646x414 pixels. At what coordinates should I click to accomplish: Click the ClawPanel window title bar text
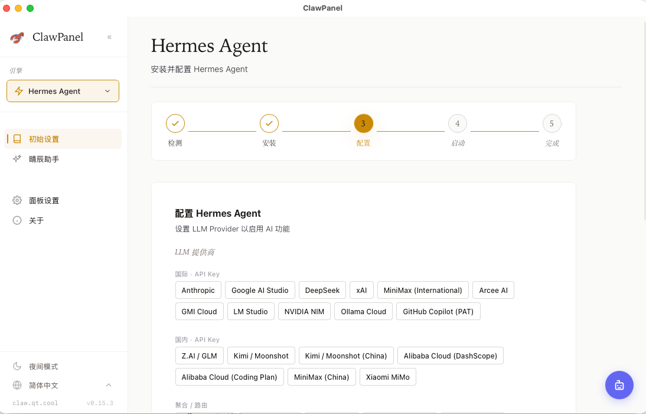(x=322, y=8)
